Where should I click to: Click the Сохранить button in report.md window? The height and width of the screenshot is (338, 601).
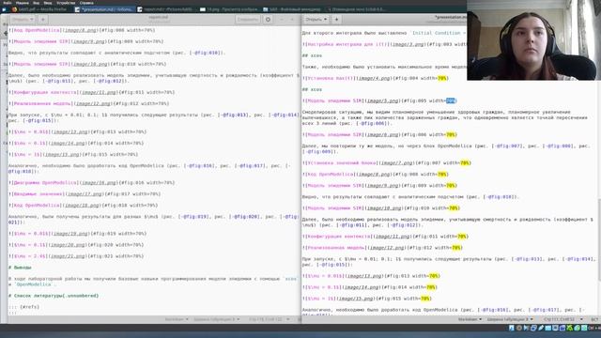247,19
